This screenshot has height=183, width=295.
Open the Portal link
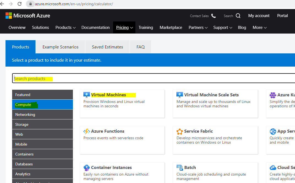(x=282, y=16)
